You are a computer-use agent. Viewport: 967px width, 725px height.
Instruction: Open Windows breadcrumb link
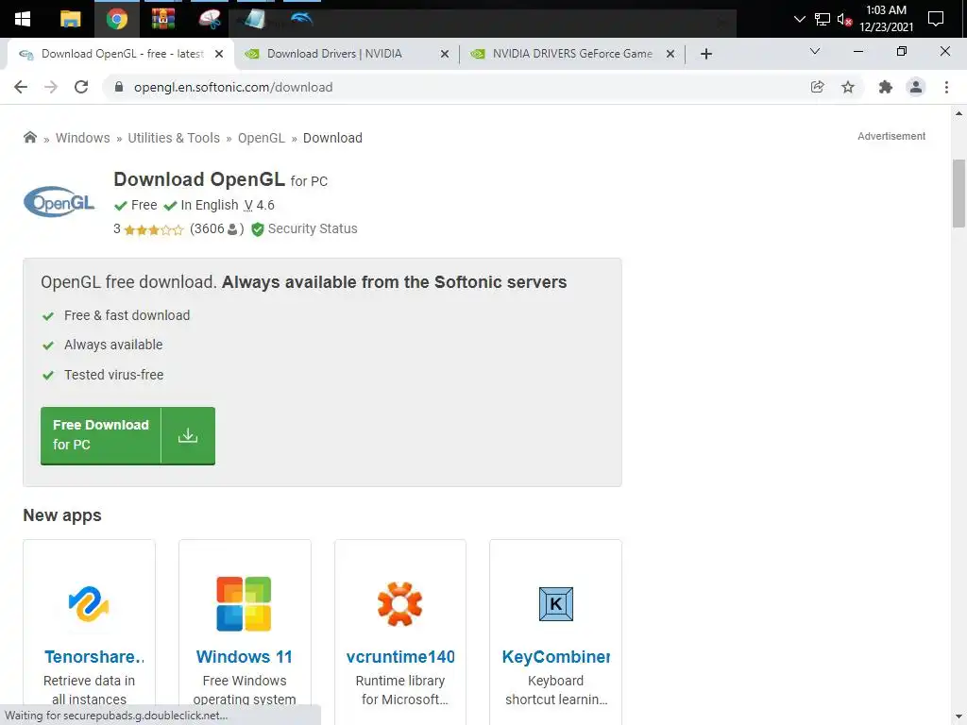click(x=83, y=138)
